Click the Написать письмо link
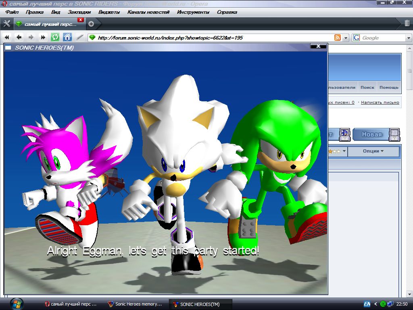 click(380, 103)
